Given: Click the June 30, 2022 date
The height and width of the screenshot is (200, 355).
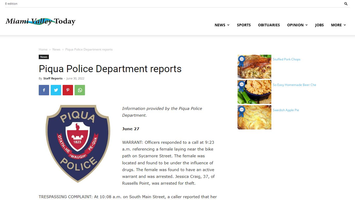Looking at the screenshot, I should tap(75, 78).
